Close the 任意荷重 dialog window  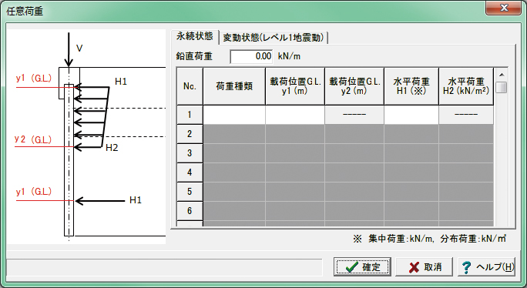(x=503, y=8)
